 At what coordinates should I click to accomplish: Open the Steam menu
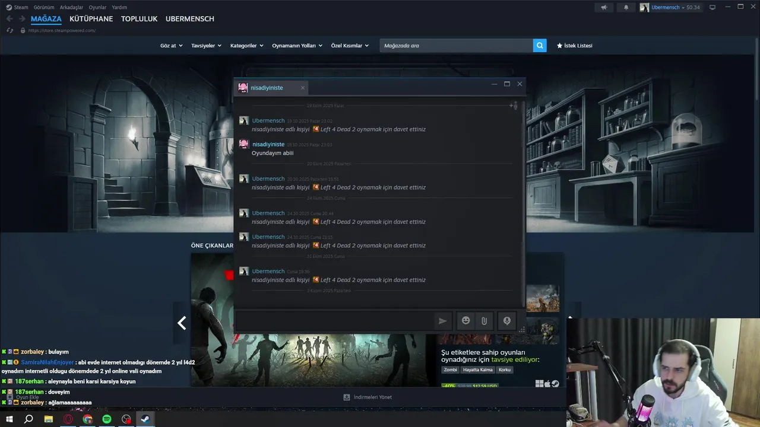point(21,8)
